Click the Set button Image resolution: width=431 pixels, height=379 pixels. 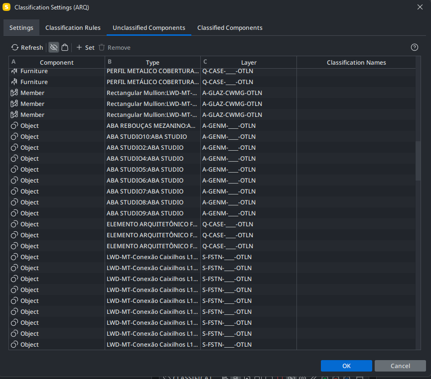tap(85, 47)
